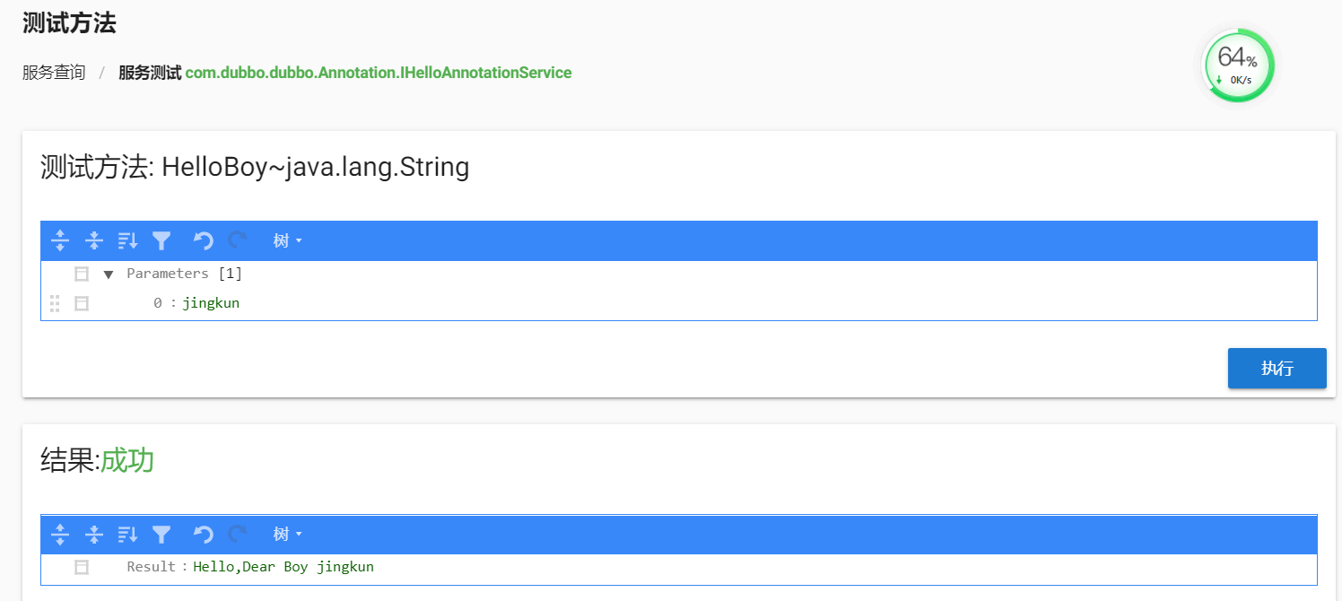Image resolution: width=1342 pixels, height=601 pixels.
Task: Open tree mode dropdown in parameters editor
Action: click(288, 240)
